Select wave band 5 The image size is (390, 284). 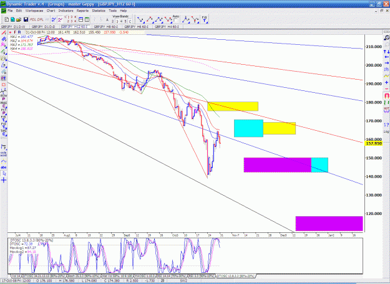(125, 22)
